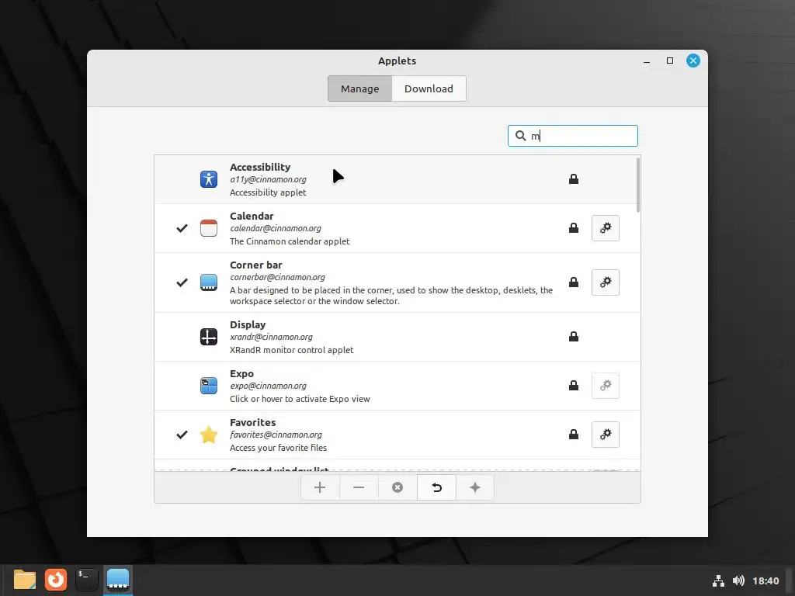
Task: Select the Display applet title
Action: pos(248,324)
